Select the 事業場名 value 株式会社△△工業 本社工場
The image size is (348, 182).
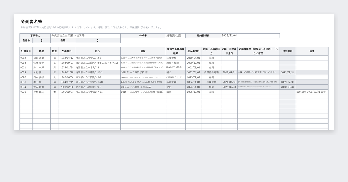pyautogui.click(x=85, y=36)
